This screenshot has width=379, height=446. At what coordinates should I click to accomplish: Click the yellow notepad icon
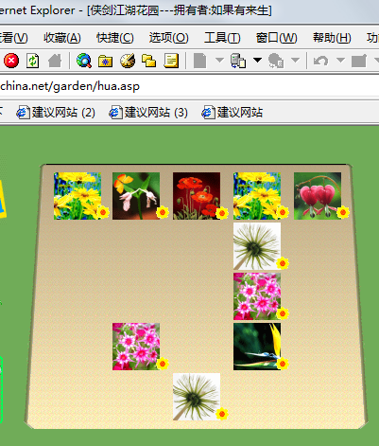point(171,61)
